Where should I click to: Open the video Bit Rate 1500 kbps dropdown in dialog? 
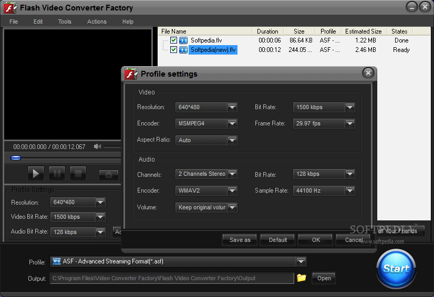(350, 107)
